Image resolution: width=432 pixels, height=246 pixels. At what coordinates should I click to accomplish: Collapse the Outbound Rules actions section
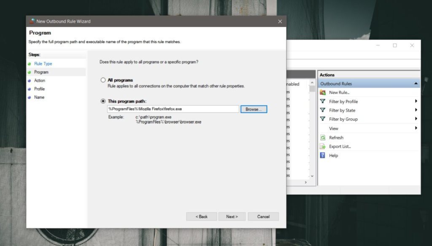[416, 83]
